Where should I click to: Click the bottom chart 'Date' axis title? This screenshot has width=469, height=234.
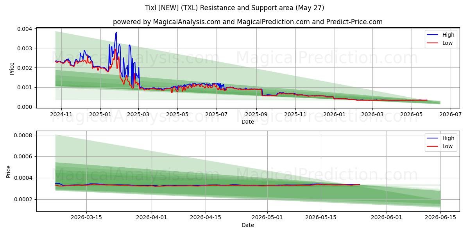tap(248, 225)
